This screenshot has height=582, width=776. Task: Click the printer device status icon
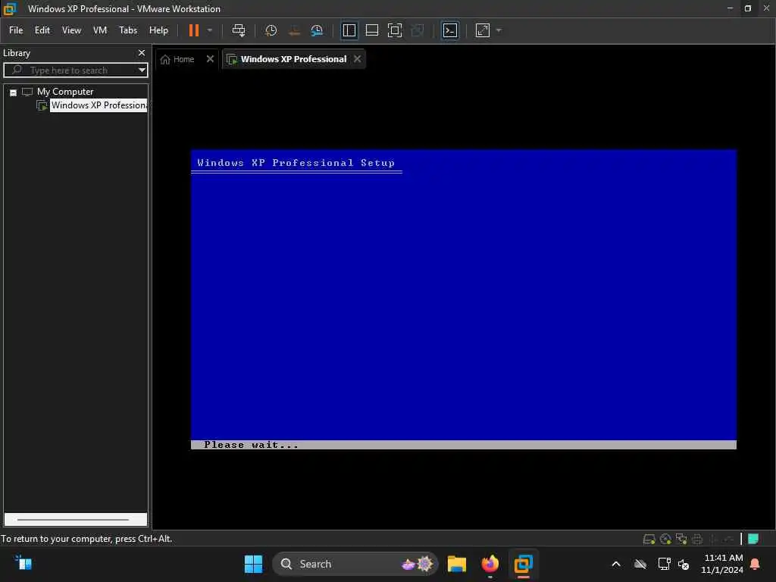pos(697,539)
